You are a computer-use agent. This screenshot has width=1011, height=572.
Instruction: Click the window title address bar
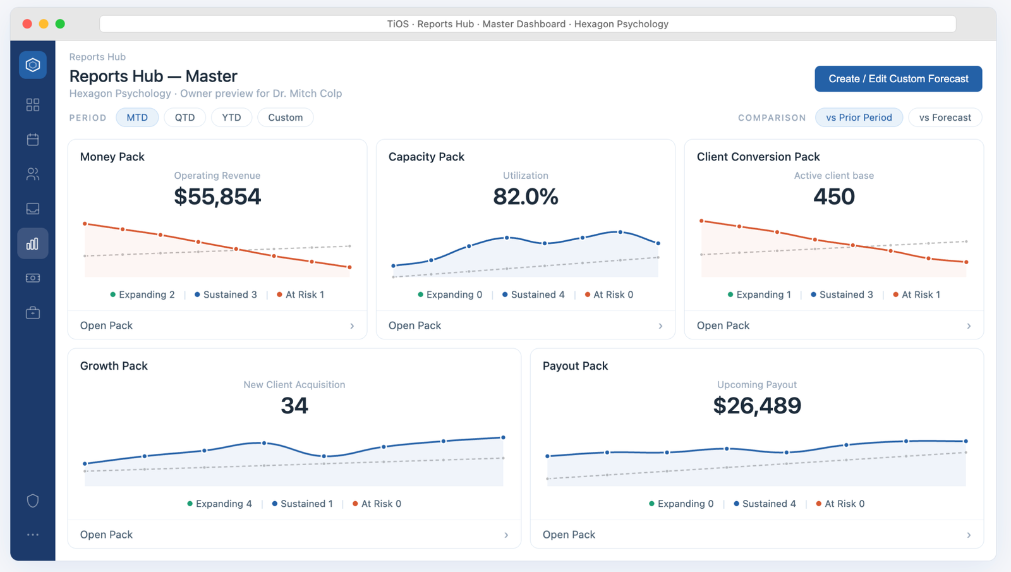(x=528, y=24)
